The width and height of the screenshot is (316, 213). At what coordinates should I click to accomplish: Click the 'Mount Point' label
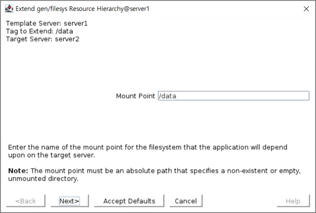coord(135,96)
